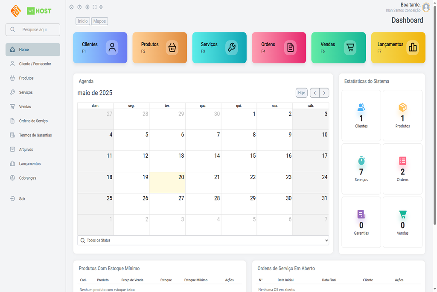
Task: Open the Clientes F1 shortcut card
Action: pyautogui.click(x=100, y=47)
